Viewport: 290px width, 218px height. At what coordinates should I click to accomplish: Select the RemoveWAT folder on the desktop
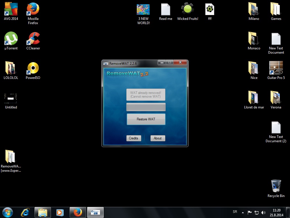point(11,161)
